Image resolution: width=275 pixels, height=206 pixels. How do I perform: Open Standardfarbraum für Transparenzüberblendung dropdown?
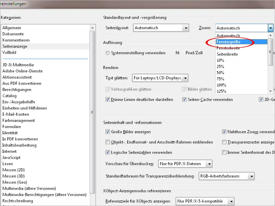(x=227, y=176)
